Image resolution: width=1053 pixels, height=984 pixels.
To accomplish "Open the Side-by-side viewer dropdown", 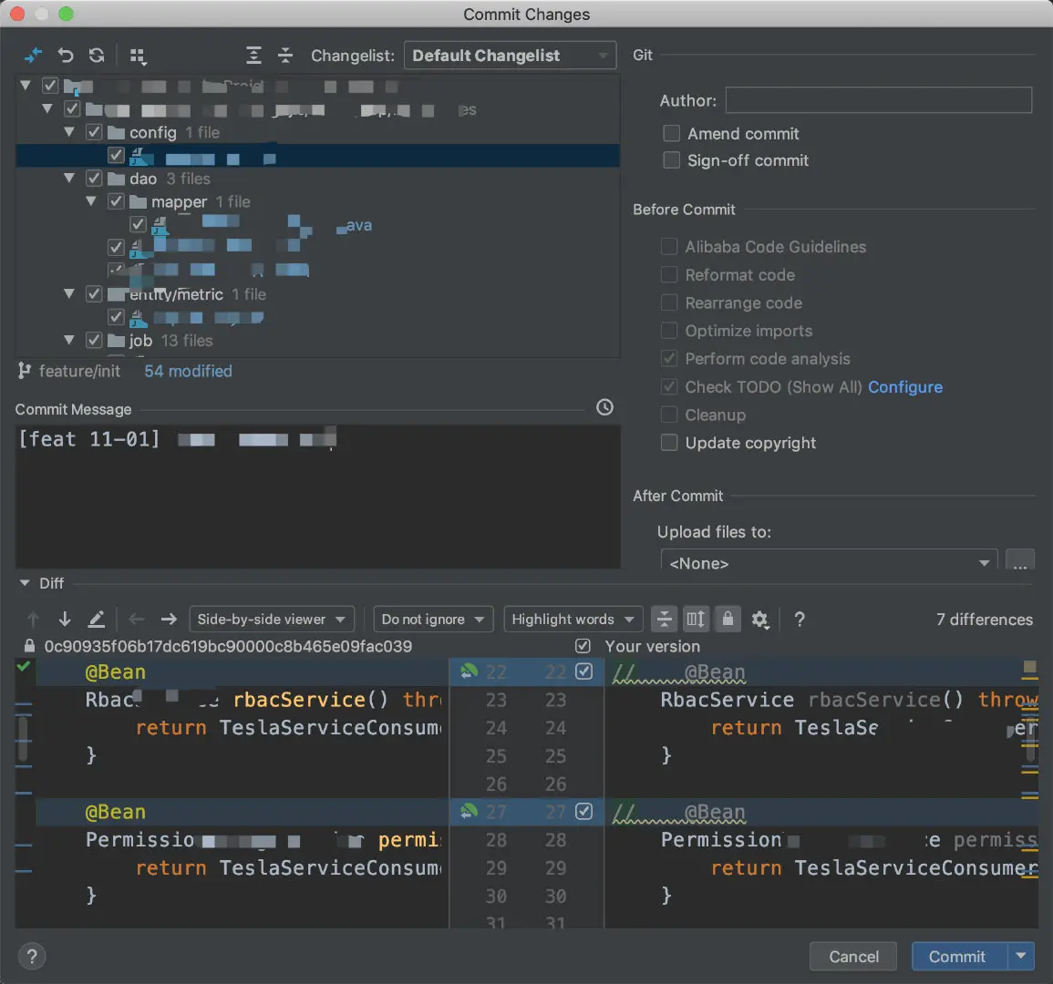I will click(x=272, y=620).
